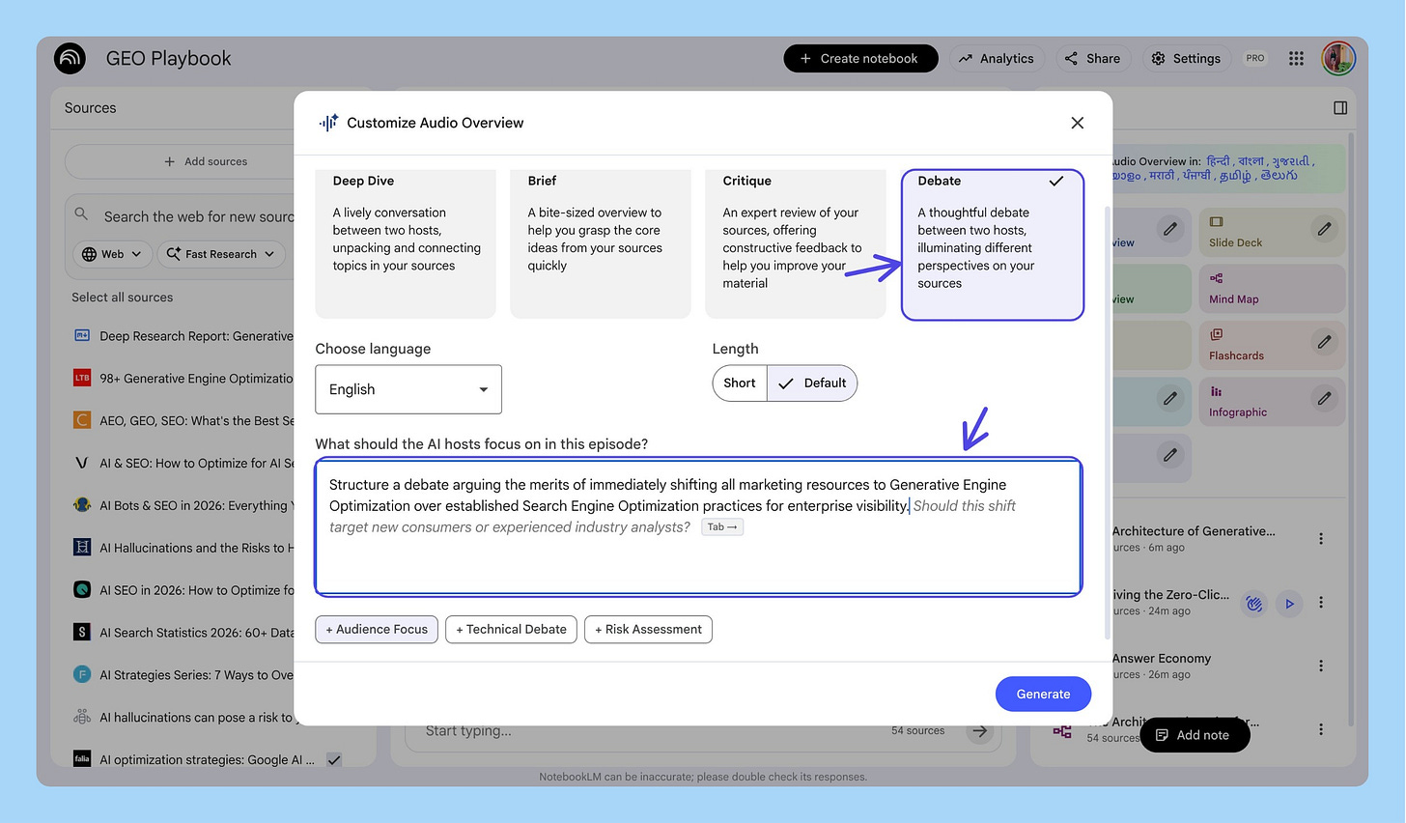Submit chat with the arrow send button

click(x=980, y=731)
